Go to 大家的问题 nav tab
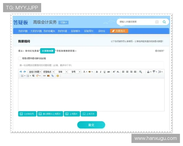The width and height of the screenshot is (183, 146). (x=36, y=31)
